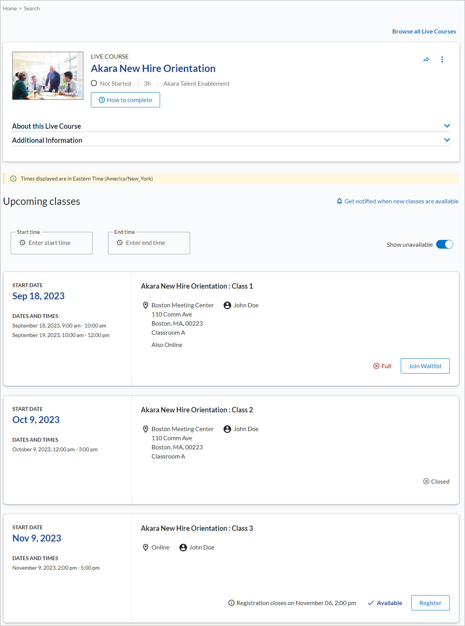
Task: Click the October 9, 2023, 12:00 pm - 3:00 pm entry
Action: click(x=55, y=449)
